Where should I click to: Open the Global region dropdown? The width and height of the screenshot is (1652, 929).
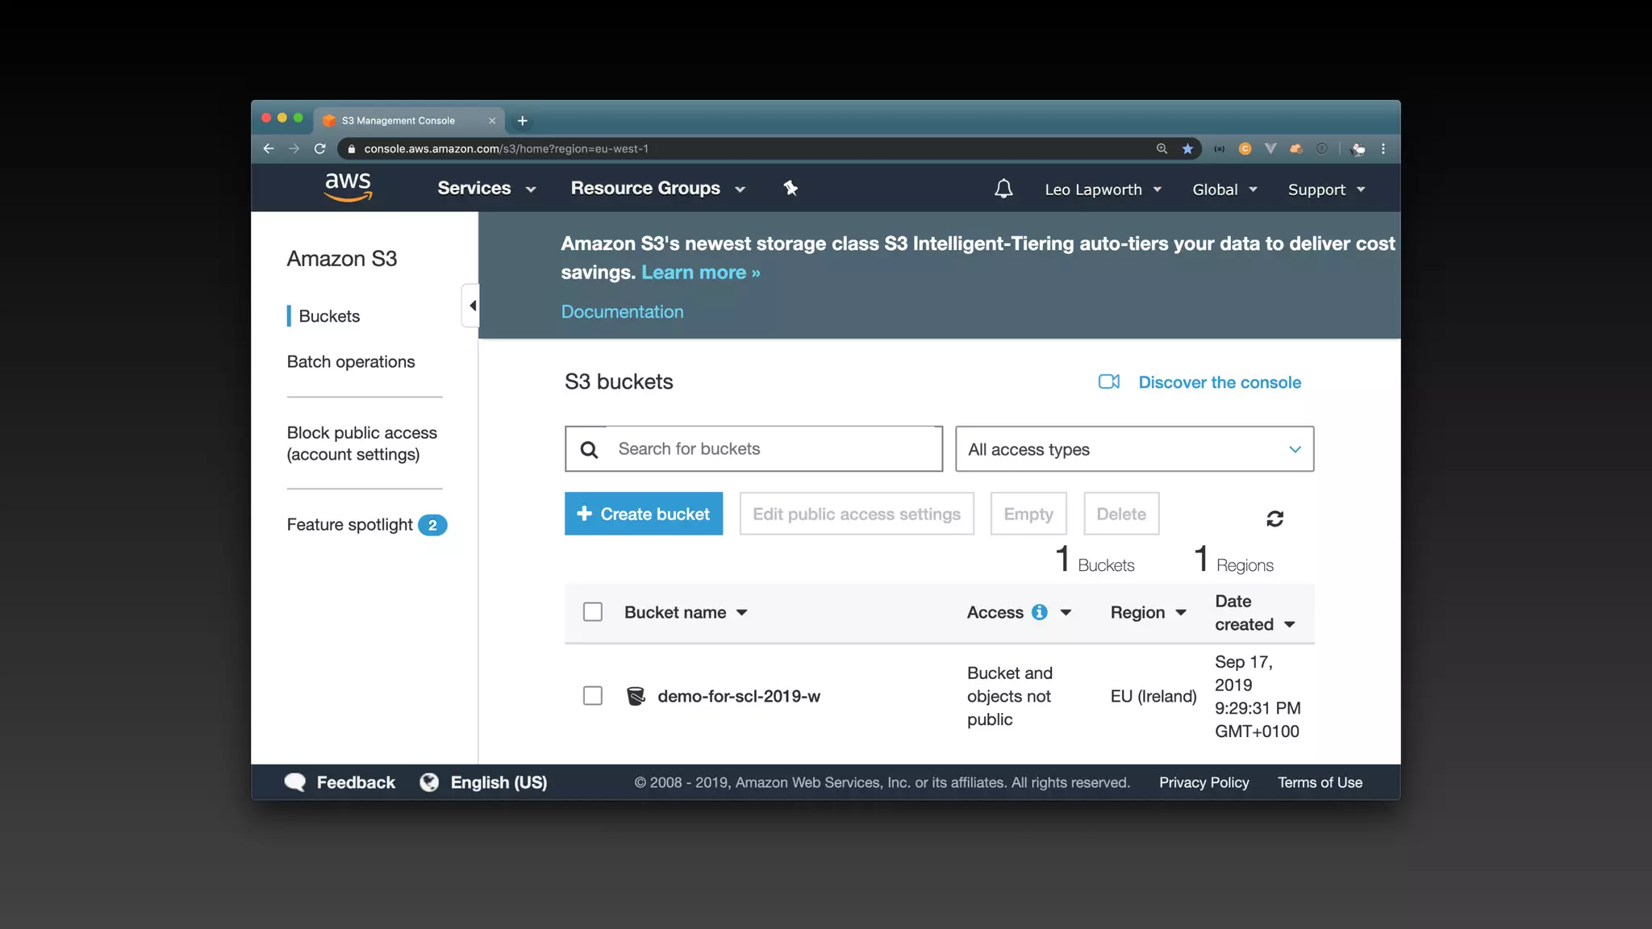[1224, 190]
